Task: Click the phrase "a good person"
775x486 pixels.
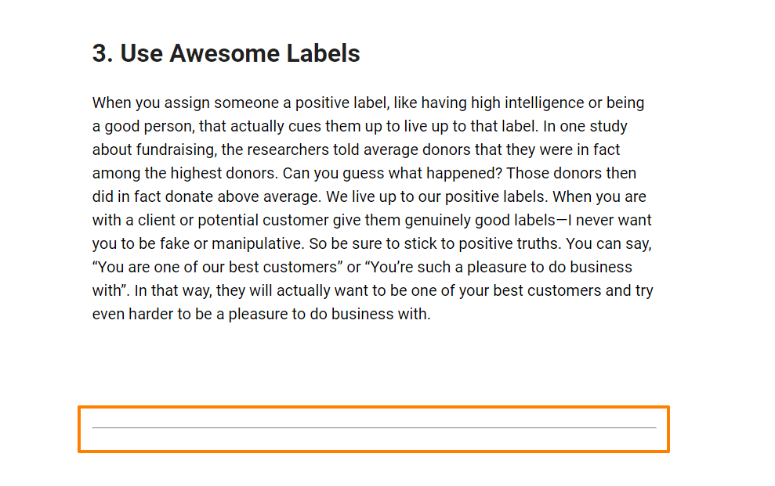Action: (143, 126)
